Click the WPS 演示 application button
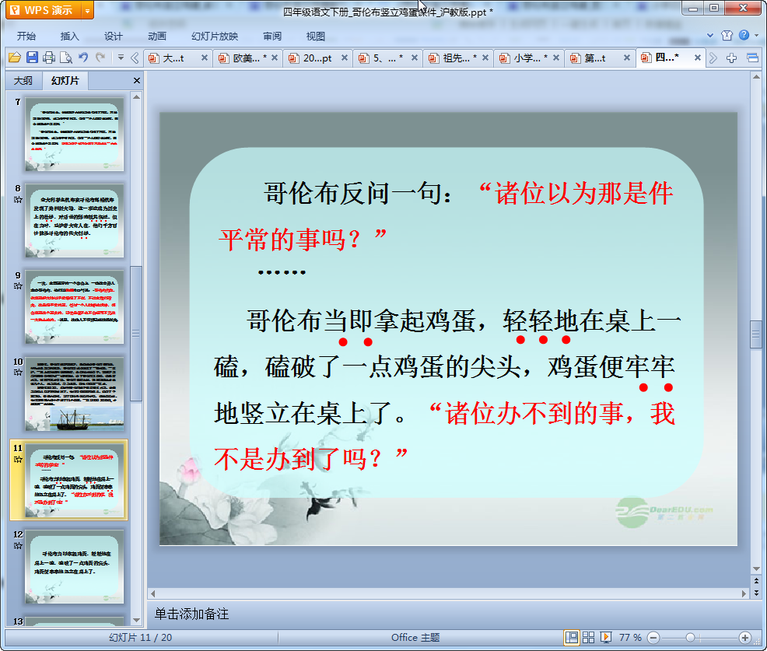 [43, 10]
